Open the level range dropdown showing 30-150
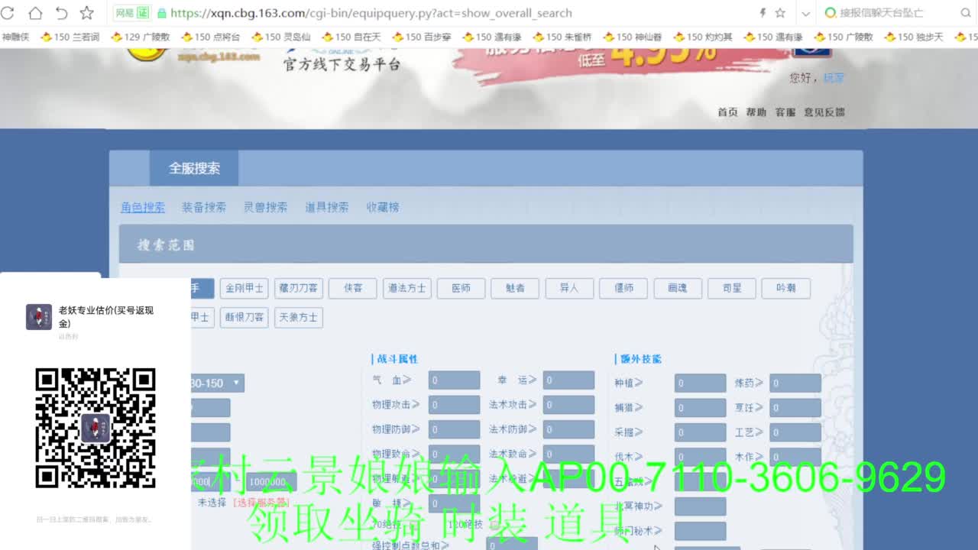The height and width of the screenshot is (550, 978). 217,383
